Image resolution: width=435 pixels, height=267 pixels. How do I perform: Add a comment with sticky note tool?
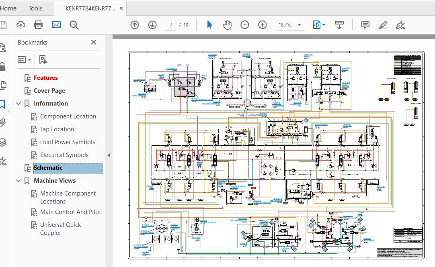pos(365,25)
